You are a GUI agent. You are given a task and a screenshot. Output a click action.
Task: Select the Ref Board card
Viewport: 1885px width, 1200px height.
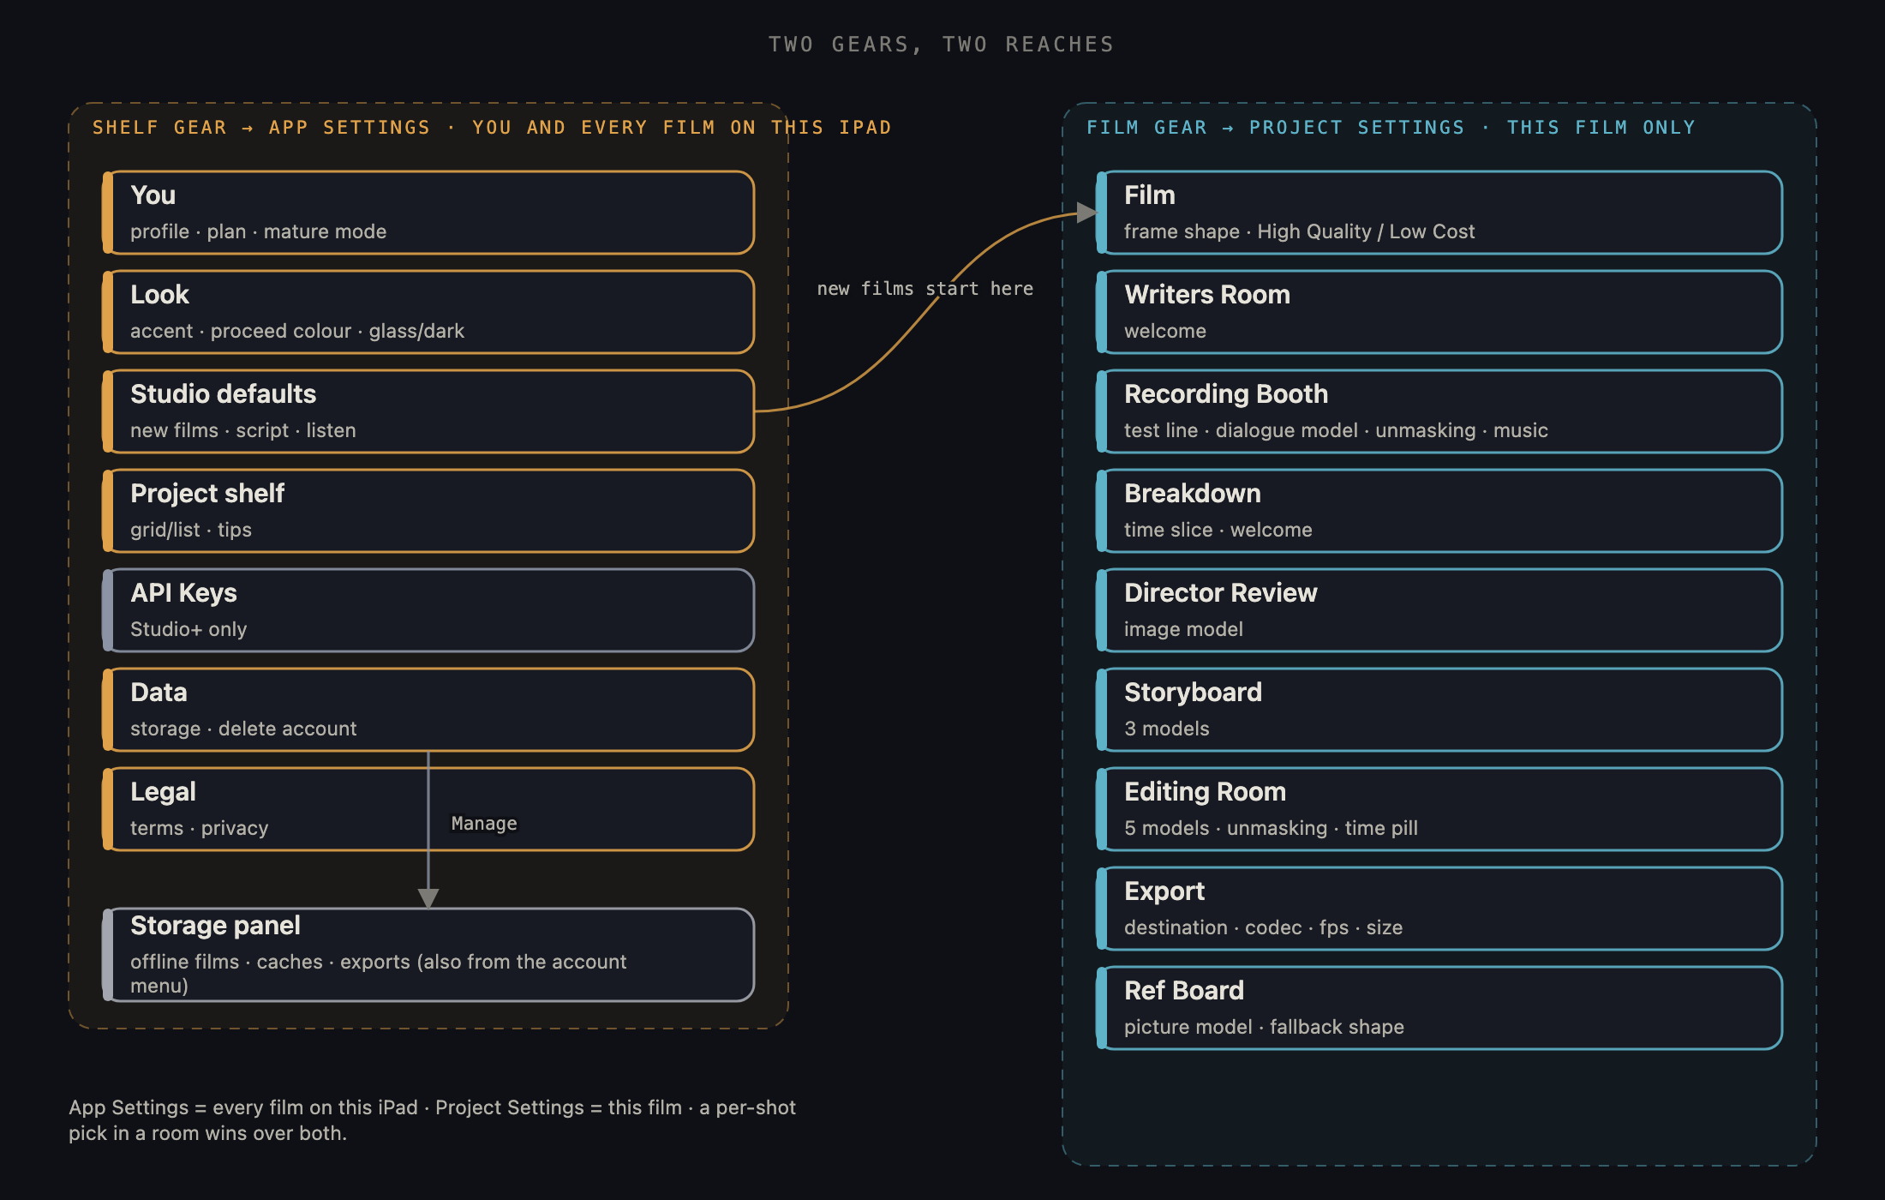tap(1439, 1008)
